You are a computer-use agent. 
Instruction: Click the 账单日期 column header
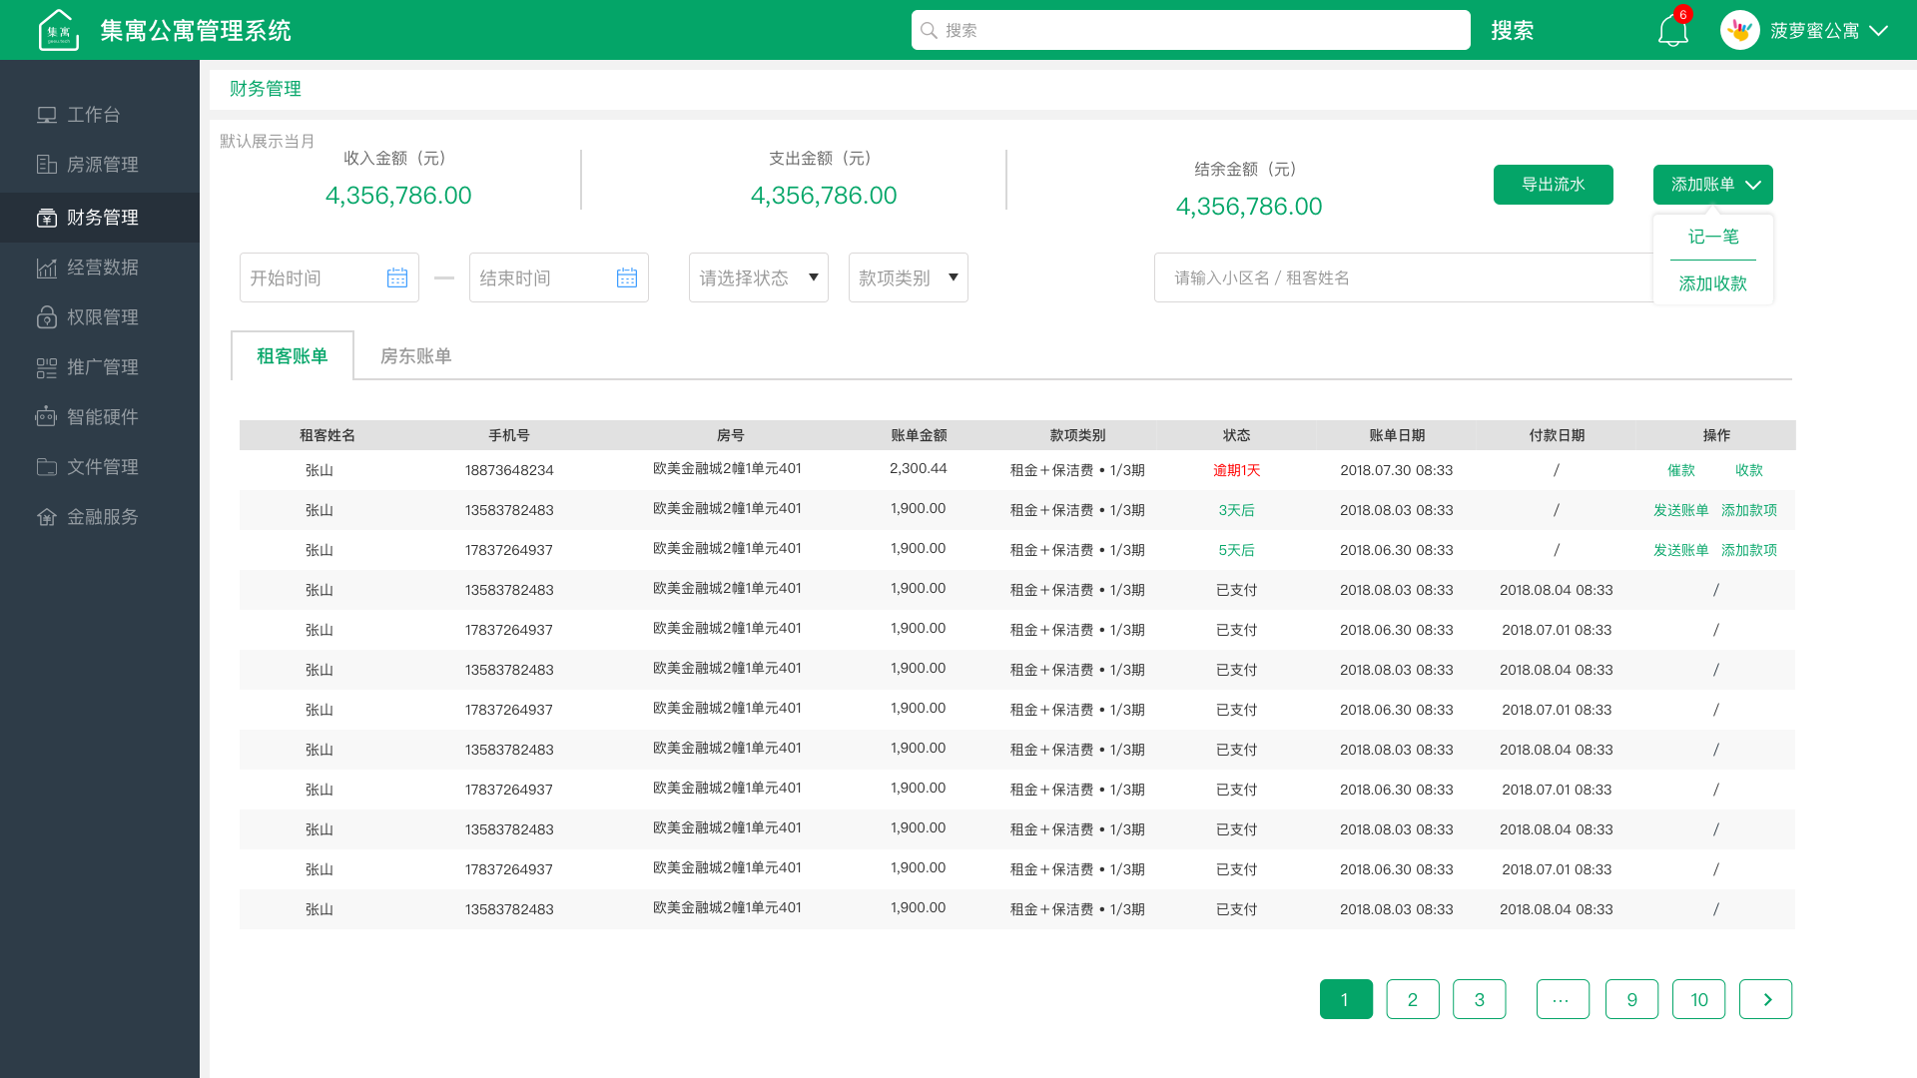[x=1397, y=435]
